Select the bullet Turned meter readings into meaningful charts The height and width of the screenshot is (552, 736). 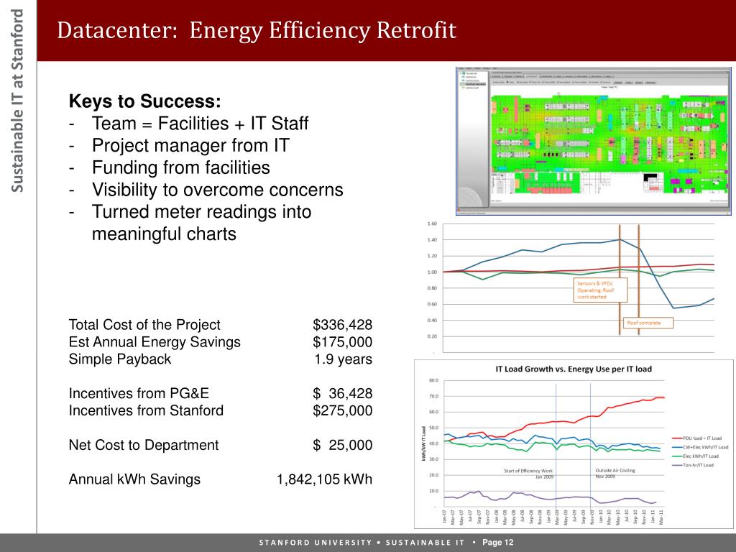(201, 223)
